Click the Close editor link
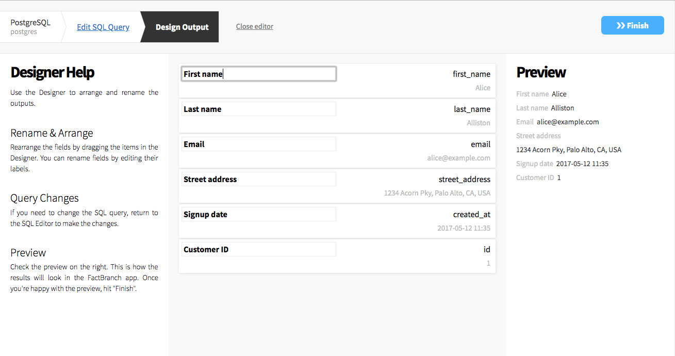 click(x=254, y=26)
